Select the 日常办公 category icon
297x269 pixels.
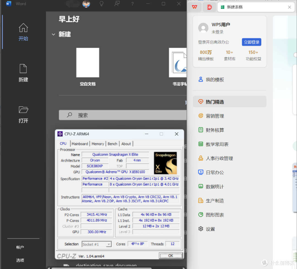[201, 172]
